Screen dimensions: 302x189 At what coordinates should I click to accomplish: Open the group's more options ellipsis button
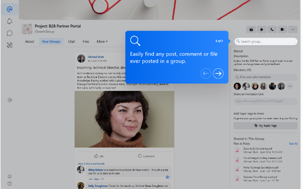(x=293, y=29)
